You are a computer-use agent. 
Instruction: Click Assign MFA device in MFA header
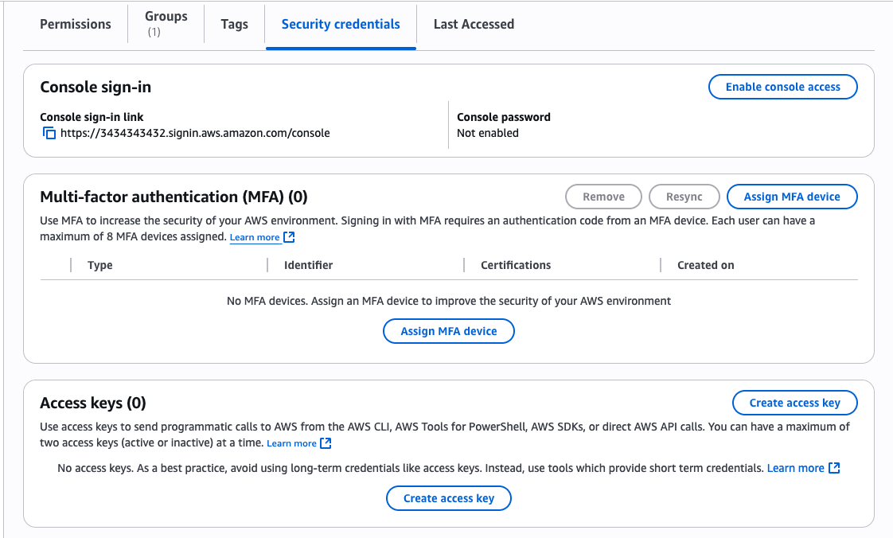792,197
